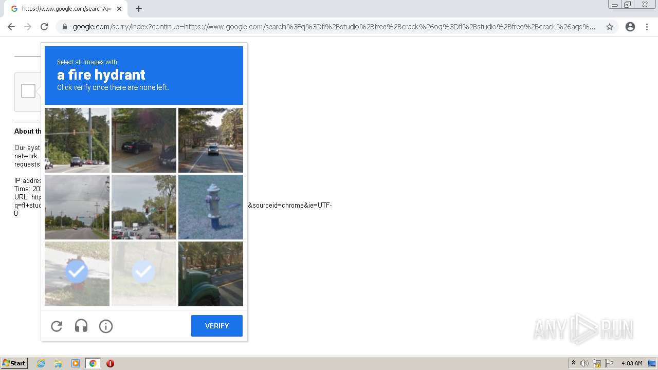Select the fire hydrant image tile

click(x=211, y=207)
